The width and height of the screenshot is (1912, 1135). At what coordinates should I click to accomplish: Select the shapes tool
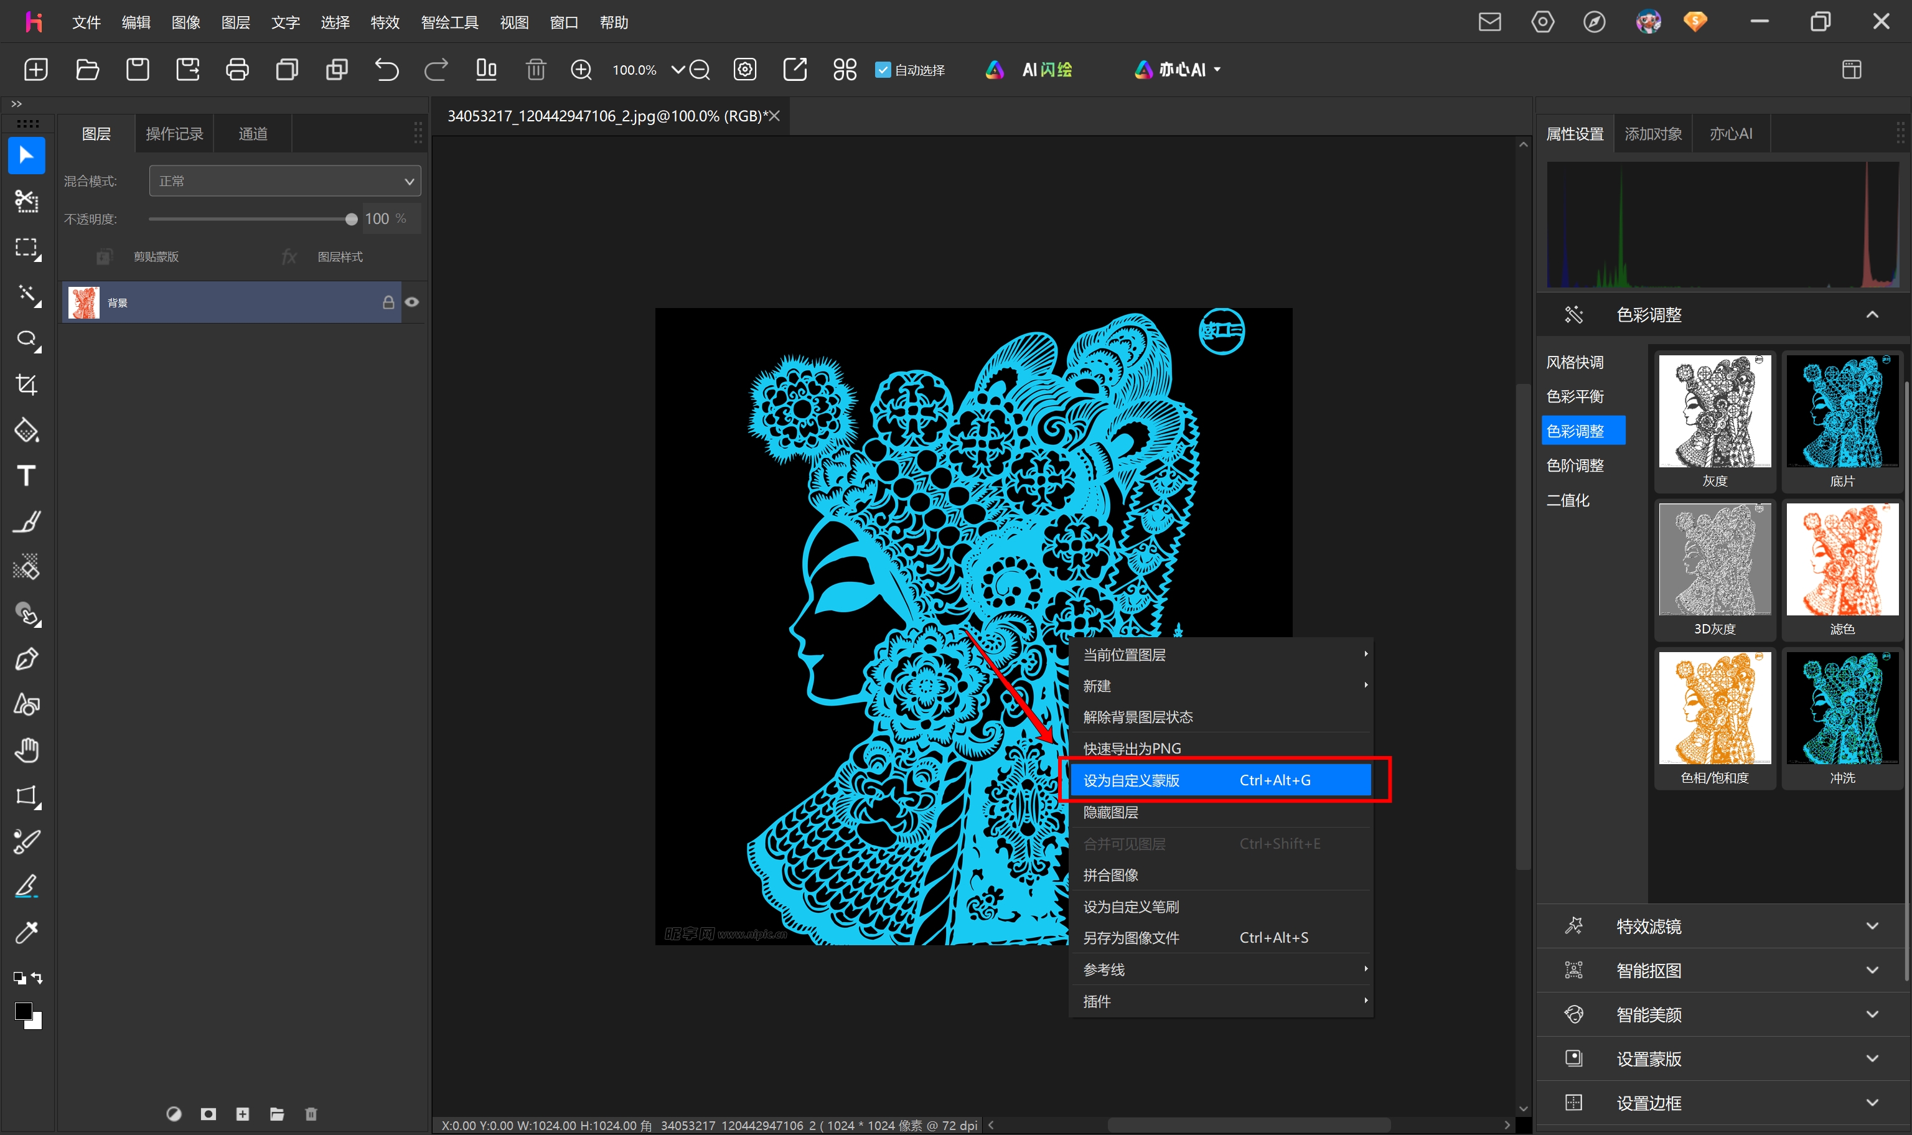[27, 704]
